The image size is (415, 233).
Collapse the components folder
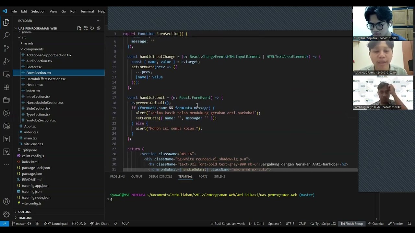(x=34, y=49)
